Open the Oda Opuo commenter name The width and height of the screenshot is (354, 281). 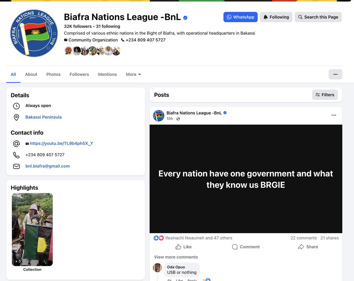pyautogui.click(x=176, y=267)
